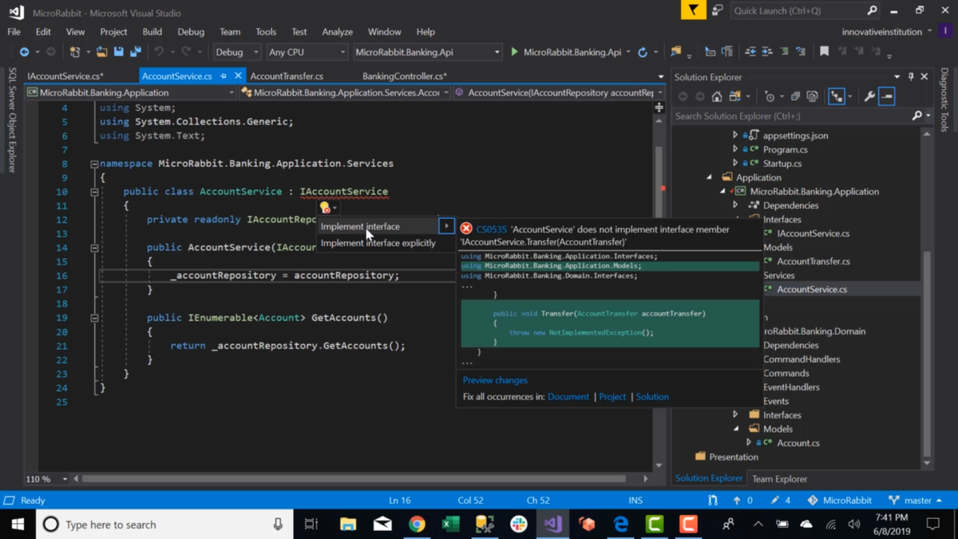The width and height of the screenshot is (958, 539).
Task: Click Solution Explorer Show All Files icon
Action: [x=813, y=97]
